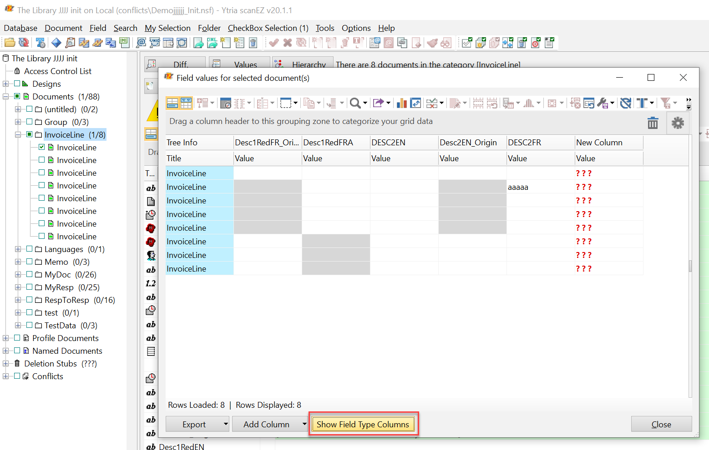Tick the Profile Documents checkbox

pyautogui.click(x=17, y=338)
